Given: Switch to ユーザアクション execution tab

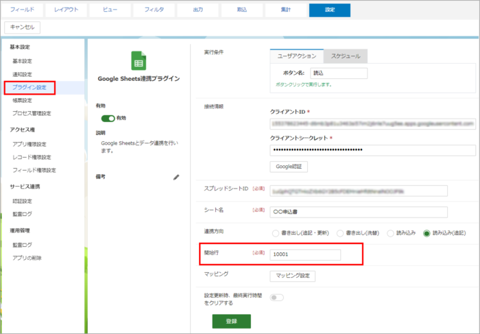Looking at the screenshot, I should 297,56.
